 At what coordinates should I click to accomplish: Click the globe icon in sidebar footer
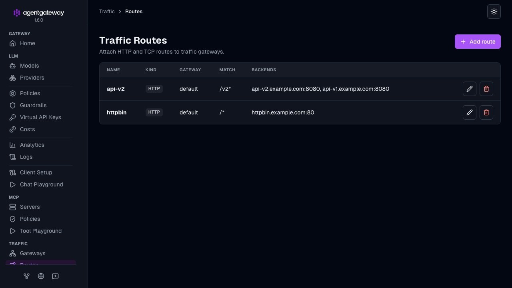[41, 276]
